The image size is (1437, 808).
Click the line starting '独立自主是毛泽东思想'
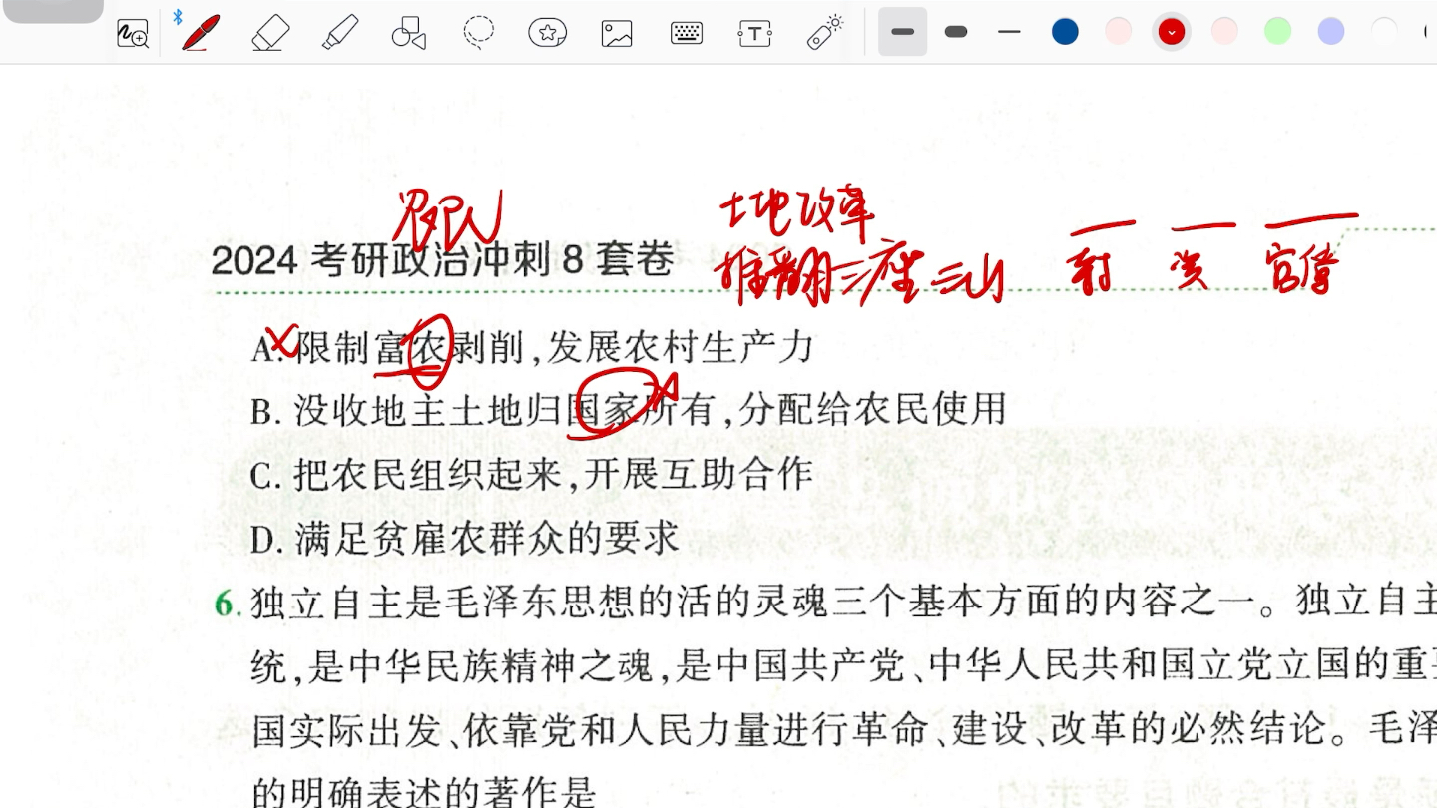843,603
